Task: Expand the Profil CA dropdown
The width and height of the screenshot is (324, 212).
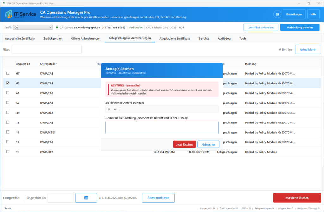Action: click(x=33, y=27)
